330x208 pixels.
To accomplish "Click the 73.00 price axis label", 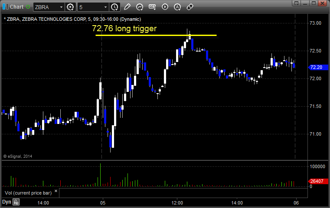I will click(315, 23).
